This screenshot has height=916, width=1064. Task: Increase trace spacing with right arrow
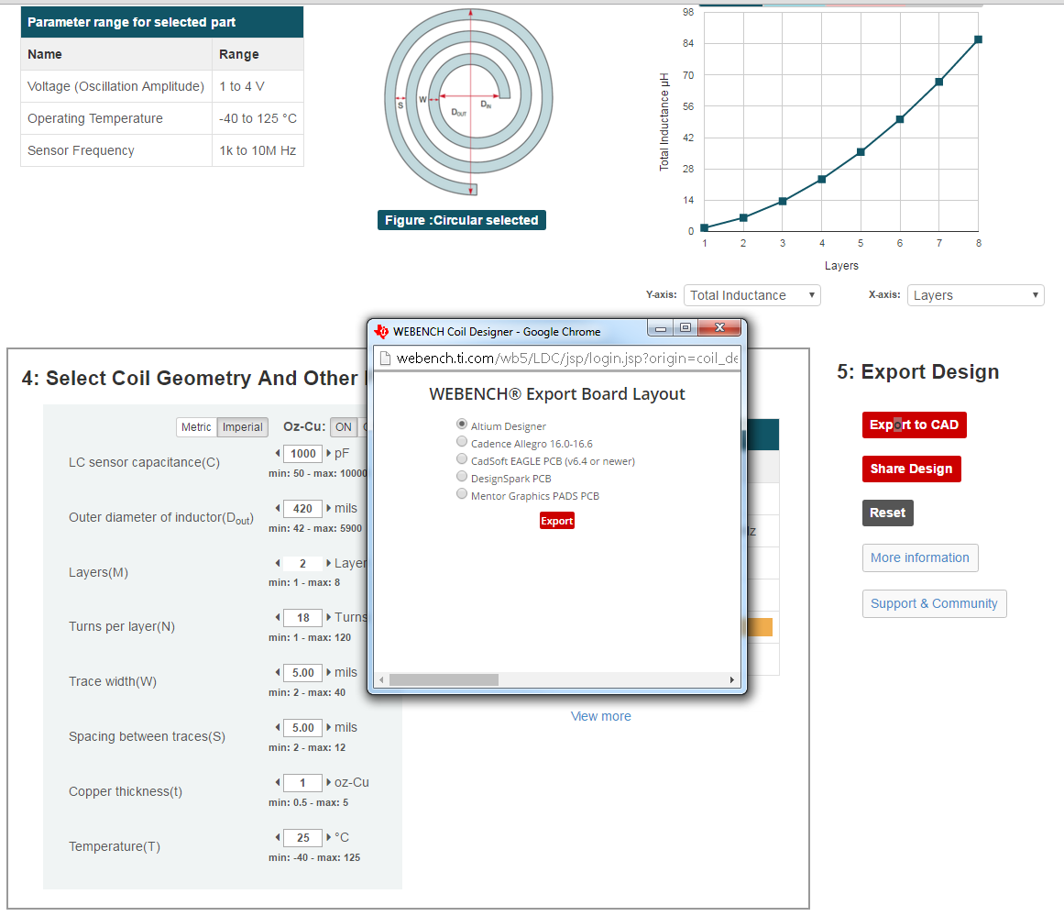328,727
